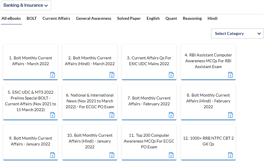Viewport: 265px width, 162px height.
Task: Open the BOLT tab
Action: click(x=32, y=18)
